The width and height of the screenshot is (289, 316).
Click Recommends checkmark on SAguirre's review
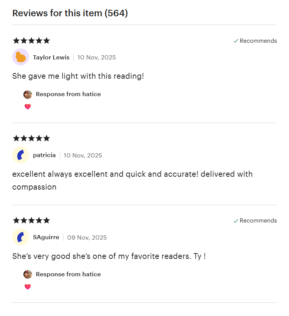coord(236,221)
